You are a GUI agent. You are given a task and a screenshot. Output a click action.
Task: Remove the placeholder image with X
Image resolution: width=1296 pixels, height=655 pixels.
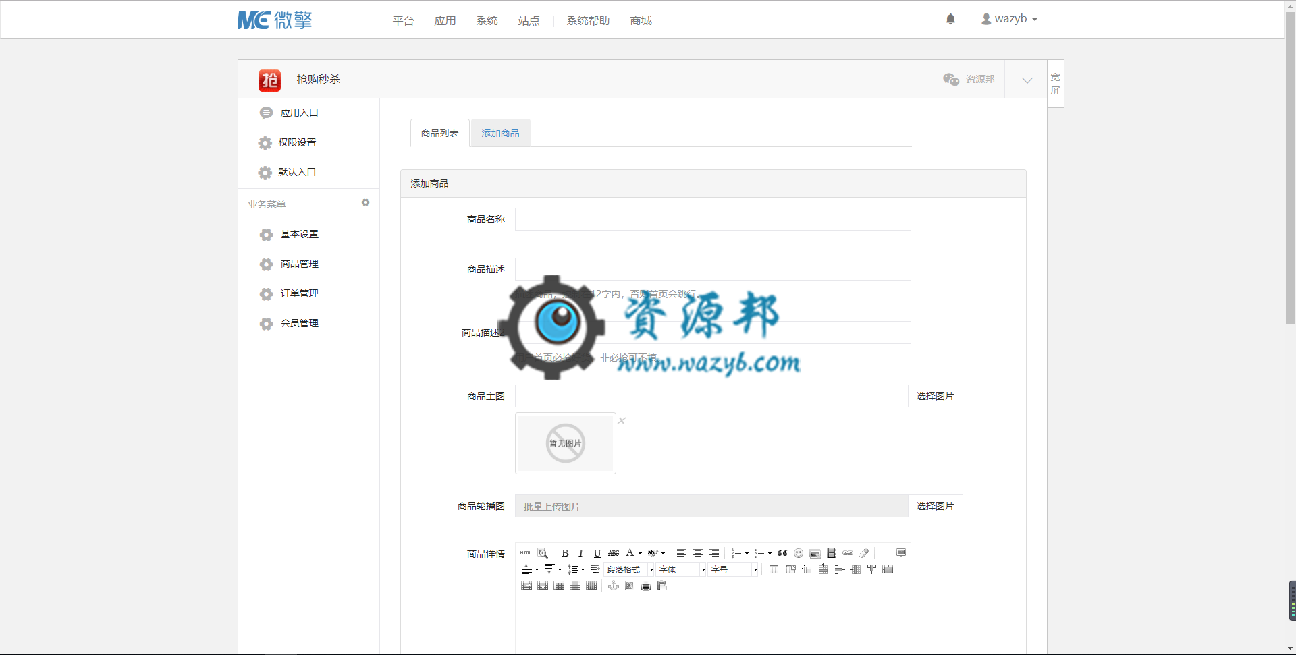622,420
